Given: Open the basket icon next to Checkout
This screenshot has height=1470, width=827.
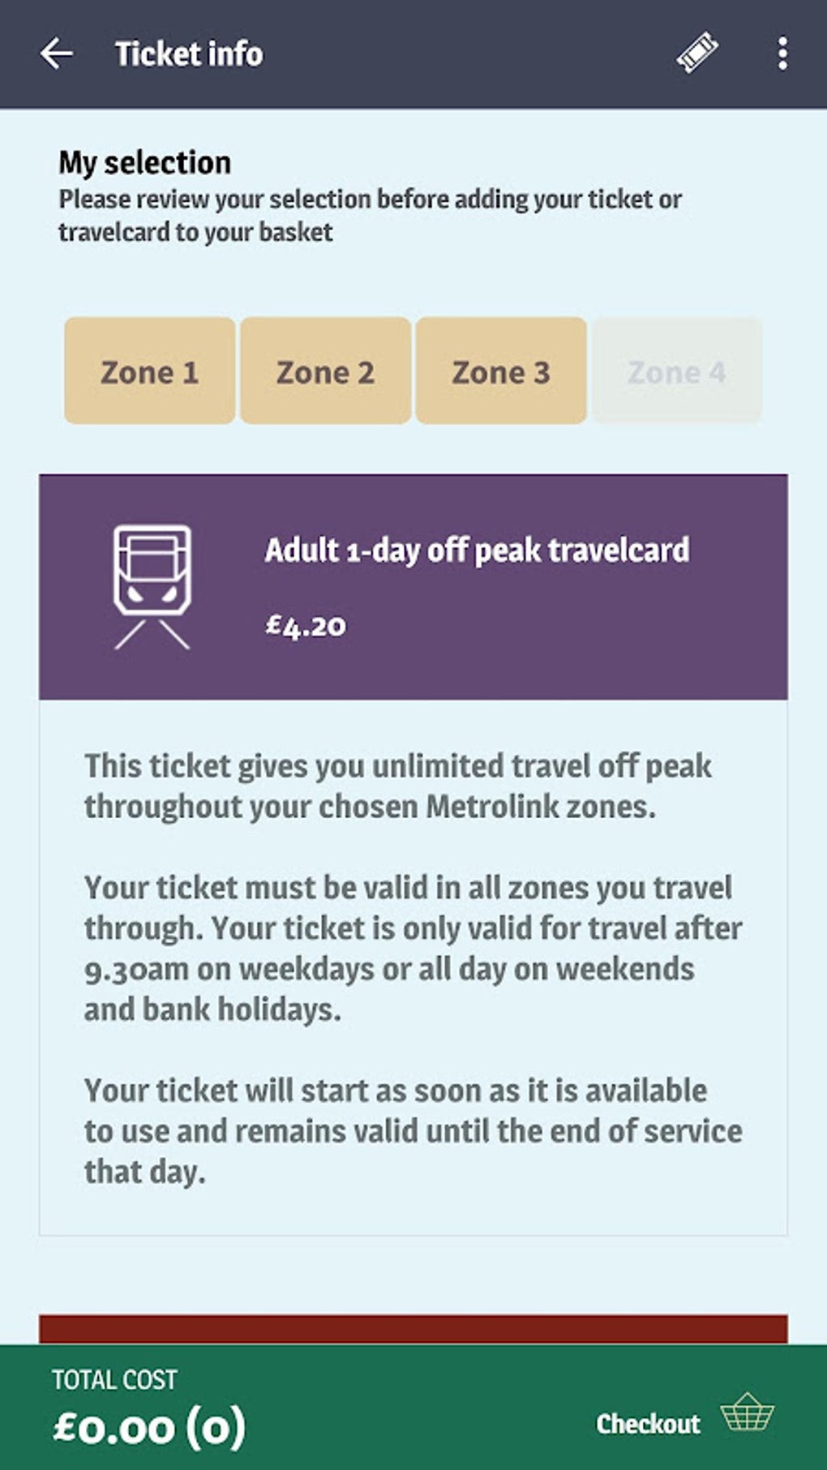Looking at the screenshot, I should pos(748,1415).
